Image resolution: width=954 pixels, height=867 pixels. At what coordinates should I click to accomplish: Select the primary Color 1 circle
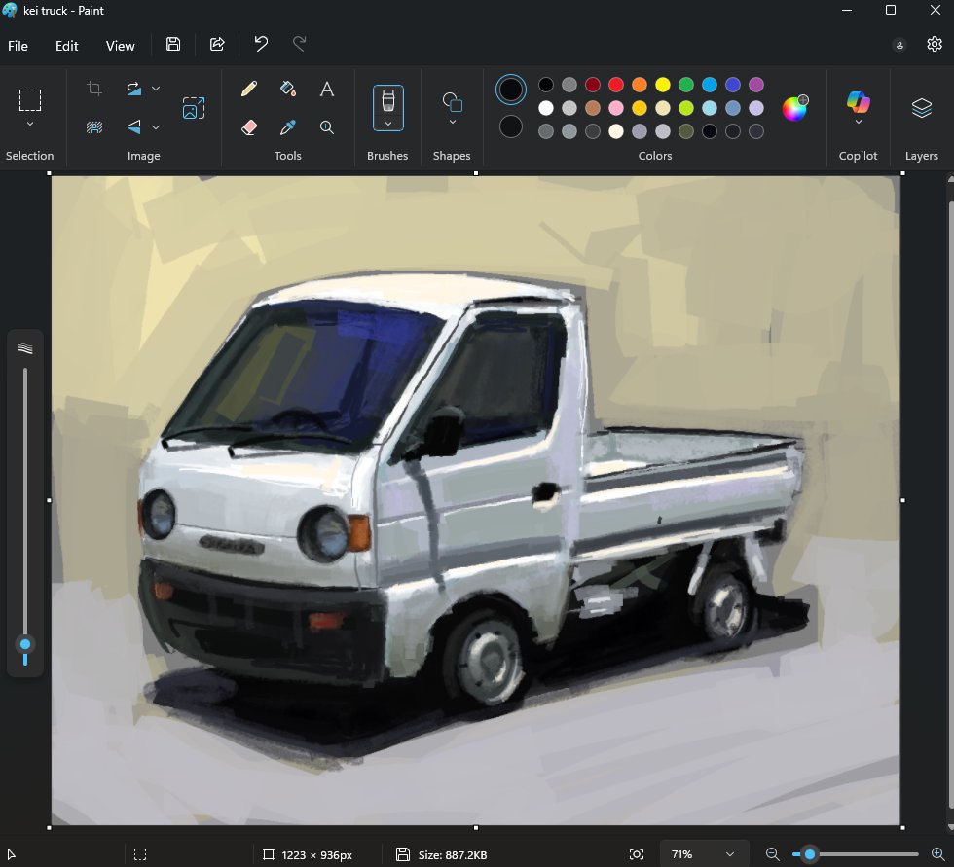tap(510, 90)
